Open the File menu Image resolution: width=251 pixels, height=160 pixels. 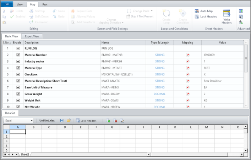[x=7, y=5]
